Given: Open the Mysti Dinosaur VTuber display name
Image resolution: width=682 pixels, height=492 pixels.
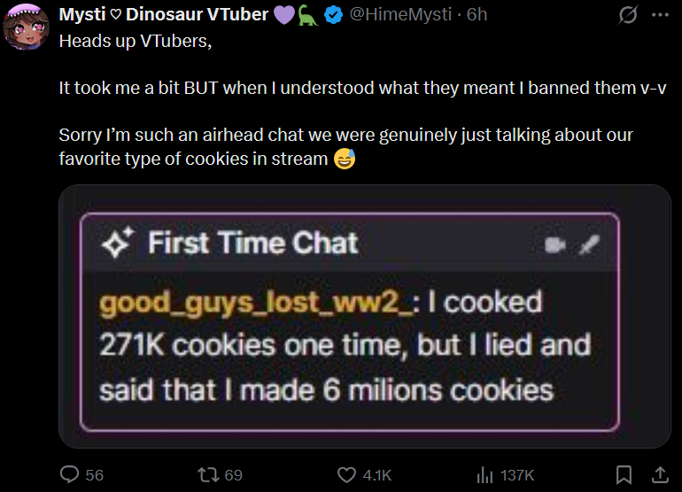Looking at the screenshot, I should [x=164, y=15].
